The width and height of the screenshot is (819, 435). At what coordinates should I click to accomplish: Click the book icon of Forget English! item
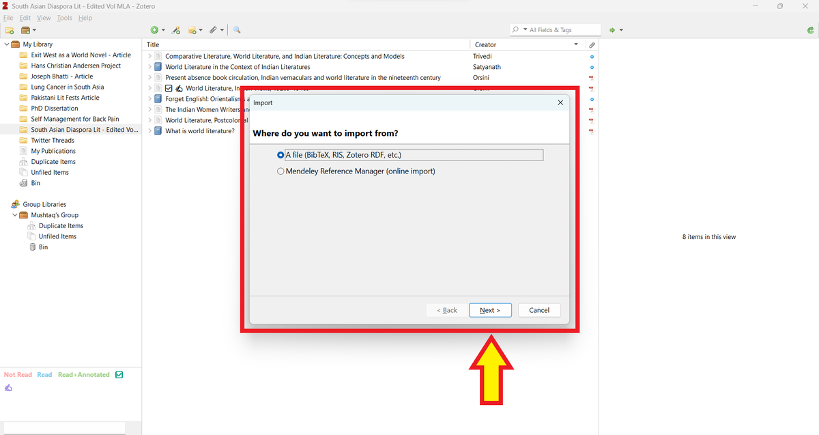coord(158,99)
